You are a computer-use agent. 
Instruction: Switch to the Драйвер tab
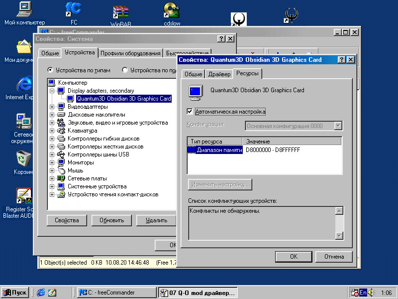point(219,74)
